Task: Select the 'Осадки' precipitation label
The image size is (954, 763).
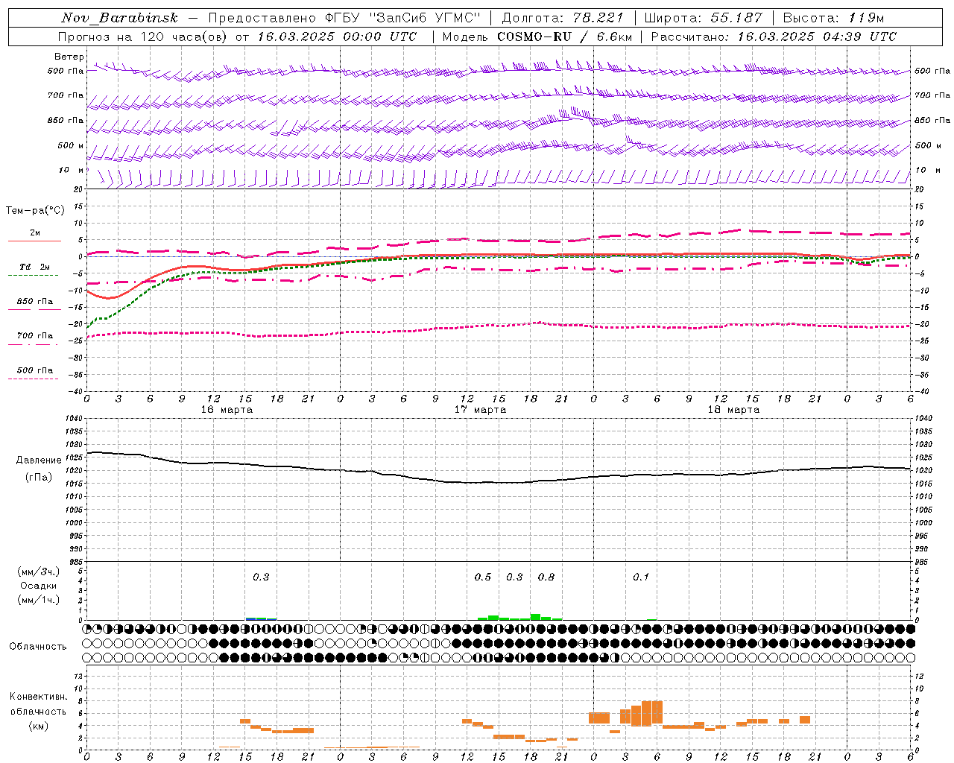Action: click(x=39, y=586)
